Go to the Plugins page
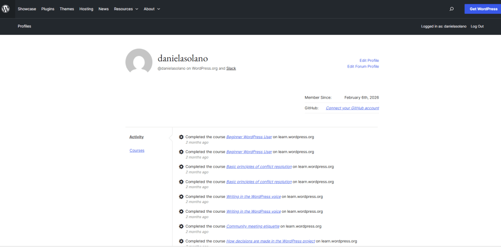Image resolution: width=501 pixels, height=247 pixels. click(48, 9)
